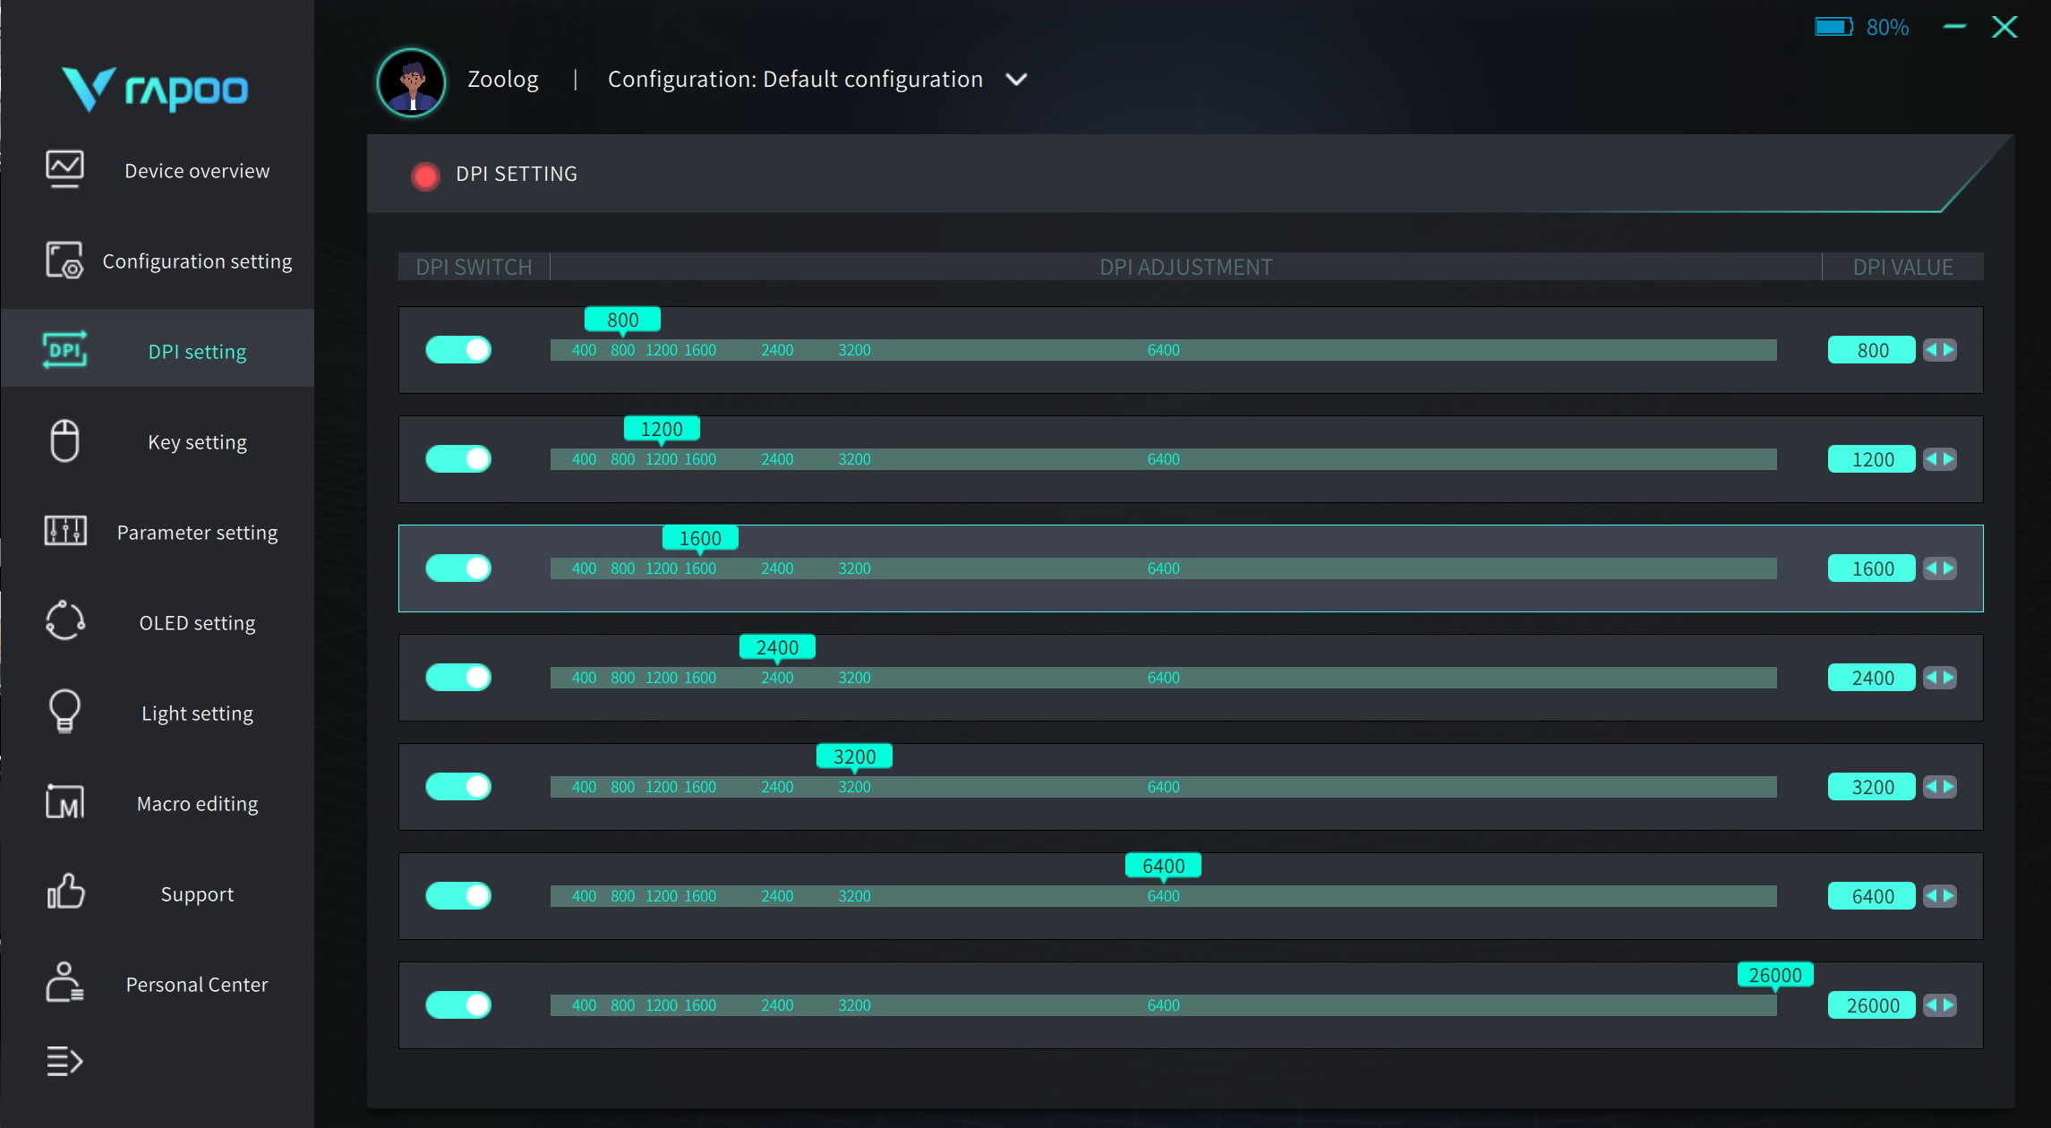Open the Personal Center menu item
This screenshot has height=1128, width=2051.
click(196, 985)
